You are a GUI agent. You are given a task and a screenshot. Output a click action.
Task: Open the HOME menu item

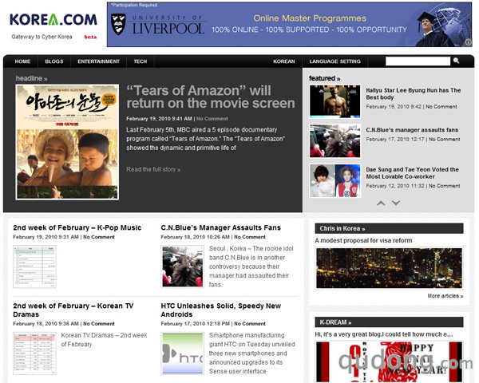[x=22, y=61]
